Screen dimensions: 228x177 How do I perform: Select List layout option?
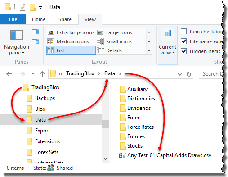click(x=71, y=50)
